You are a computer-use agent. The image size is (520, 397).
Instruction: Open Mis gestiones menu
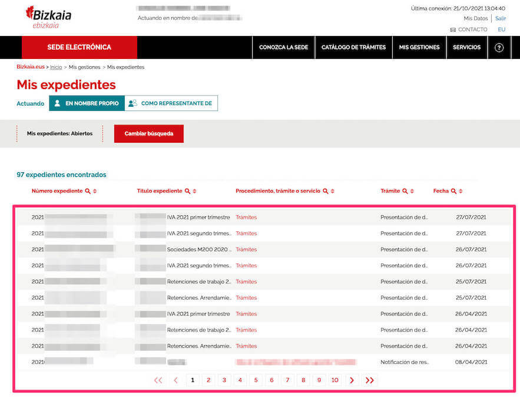(419, 48)
